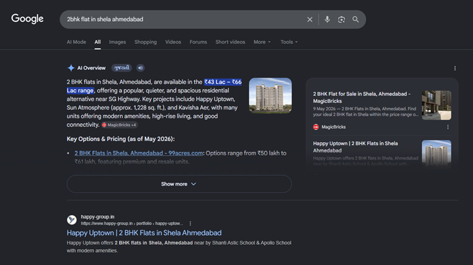Expand AI Overview with Show more

(179, 184)
